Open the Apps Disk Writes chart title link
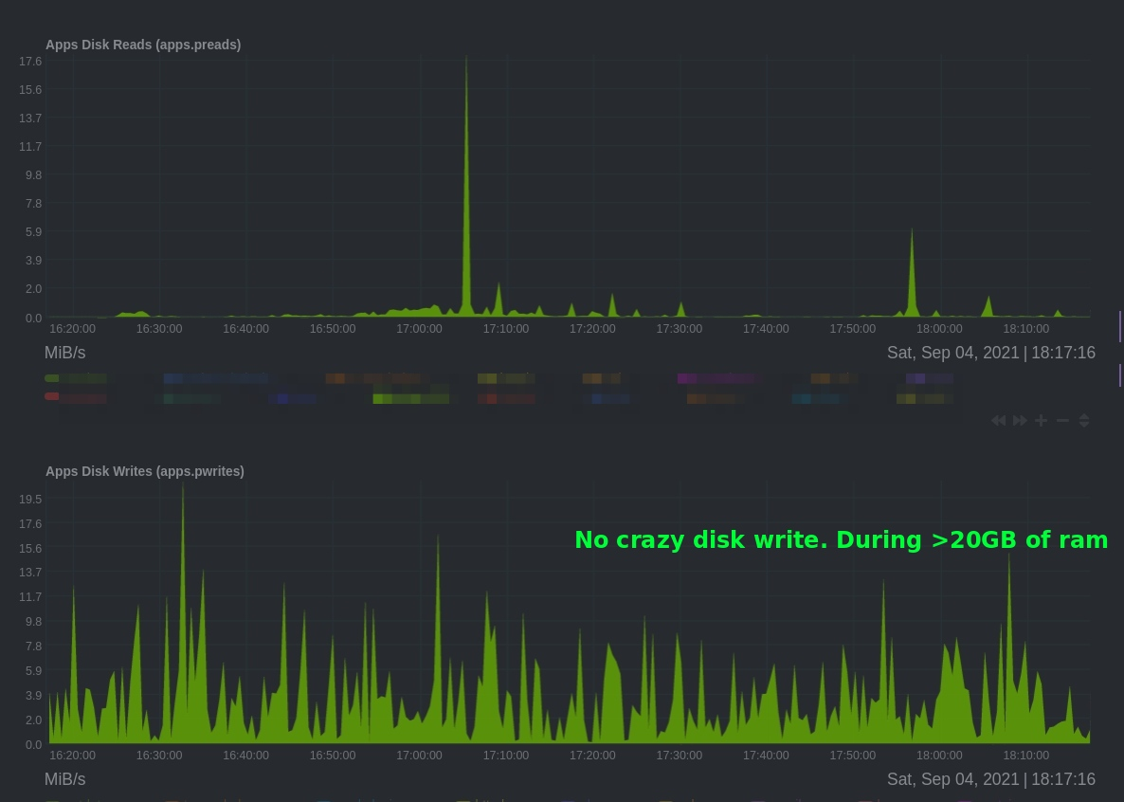1124x802 pixels. [144, 471]
